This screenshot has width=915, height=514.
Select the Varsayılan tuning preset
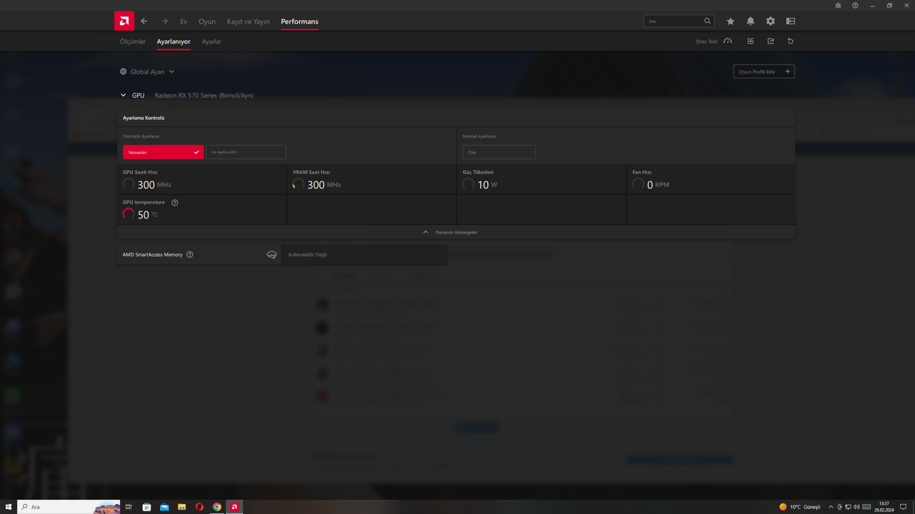click(x=163, y=152)
